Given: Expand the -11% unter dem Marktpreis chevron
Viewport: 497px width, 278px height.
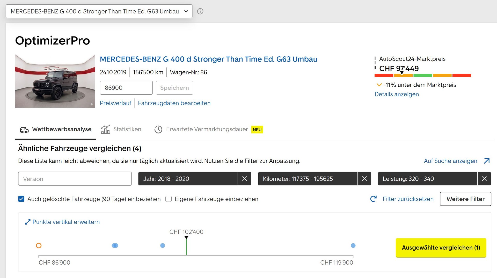Looking at the screenshot, I should click(379, 85).
